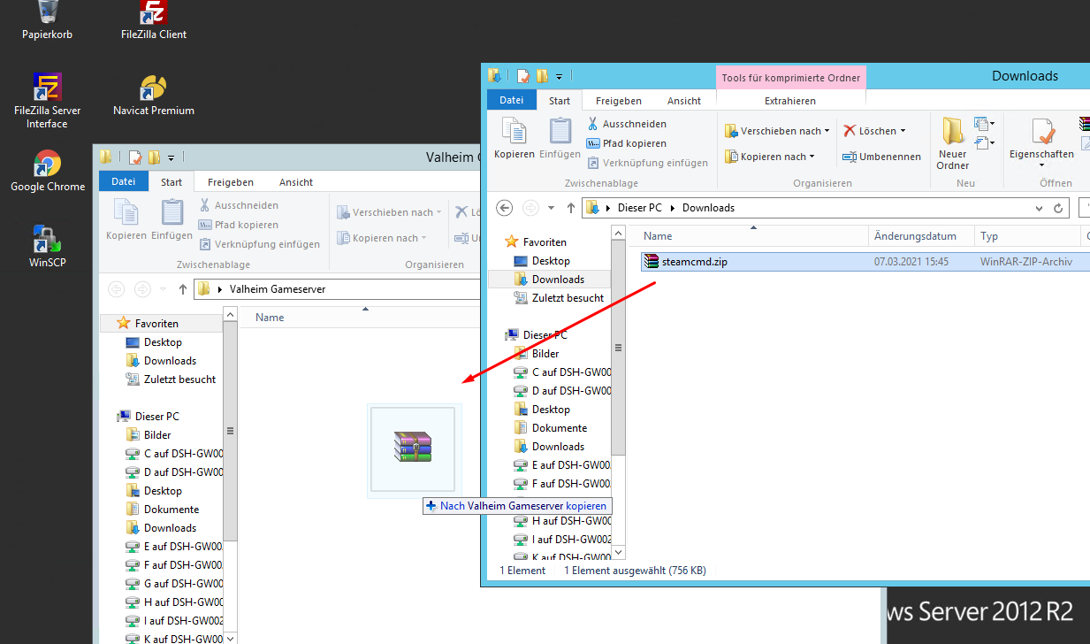Open the WinSCP desktop shortcut
Viewport: 1090px width, 644px height.
coord(48,241)
